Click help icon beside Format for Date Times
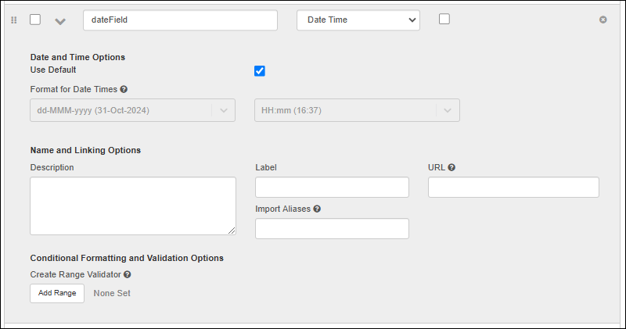 (x=124, y=89)
